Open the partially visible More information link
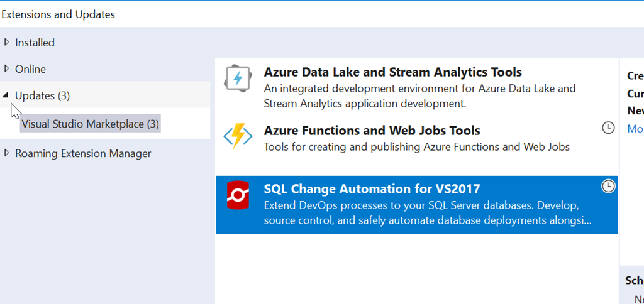The width and height of the screenshot is (644, 304). [x=635, y=128]
